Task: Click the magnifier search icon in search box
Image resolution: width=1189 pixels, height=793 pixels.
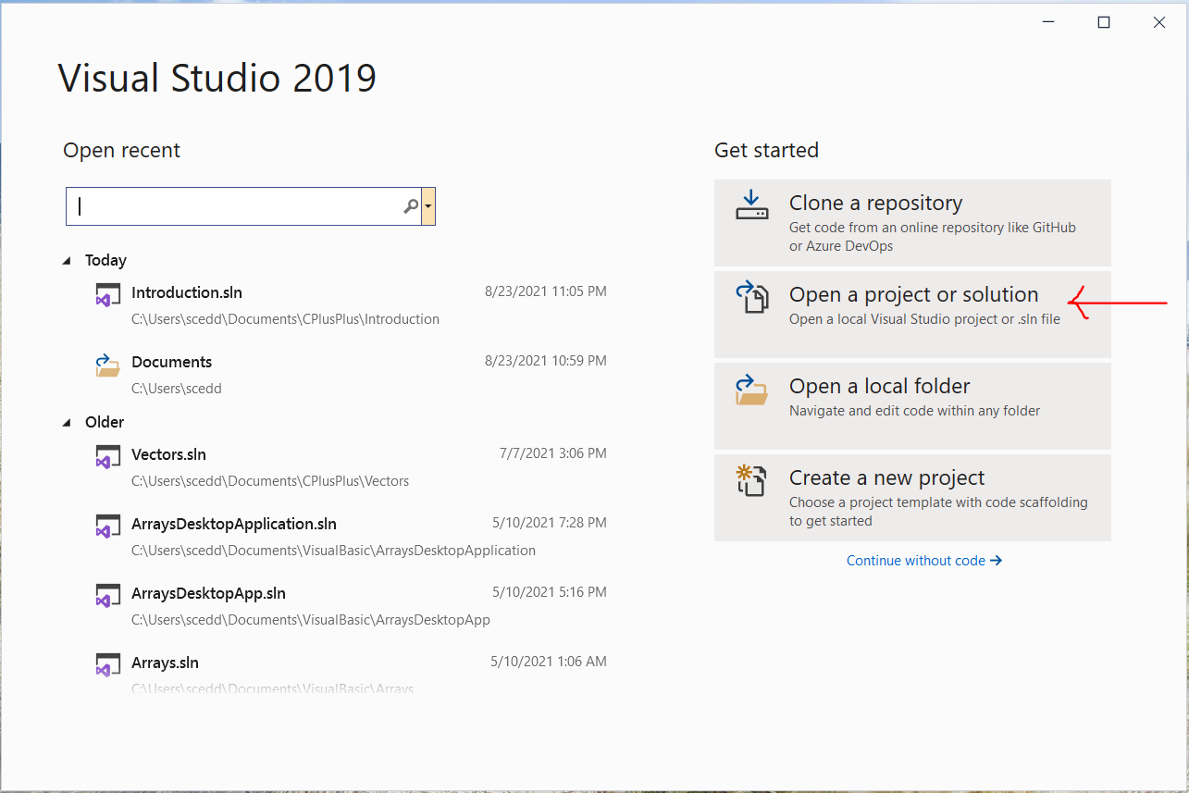Action: click(x=411, y=207)
